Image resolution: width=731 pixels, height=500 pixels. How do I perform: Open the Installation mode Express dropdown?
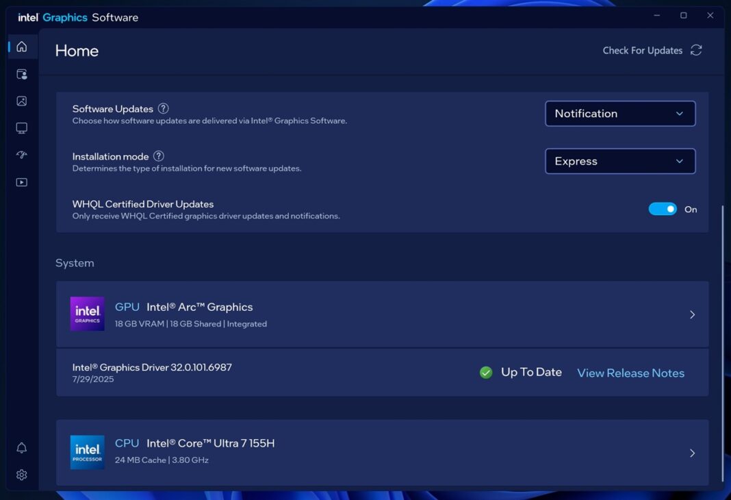coord(619,161)
